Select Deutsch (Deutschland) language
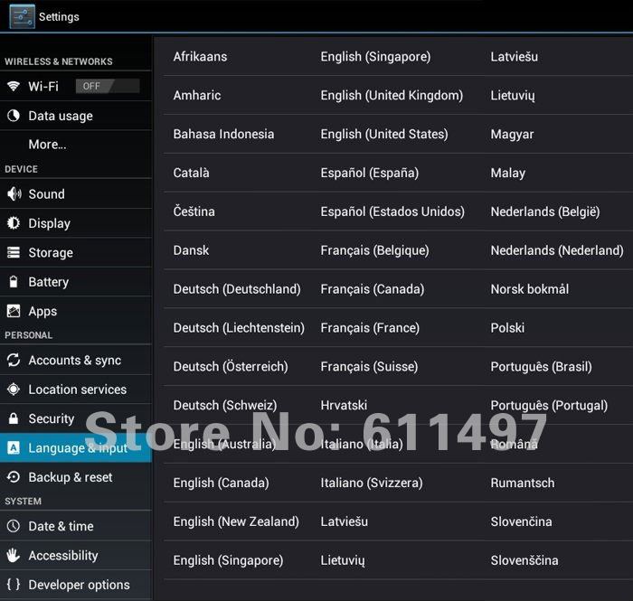633x601 pixels. (x=237, y=289)
